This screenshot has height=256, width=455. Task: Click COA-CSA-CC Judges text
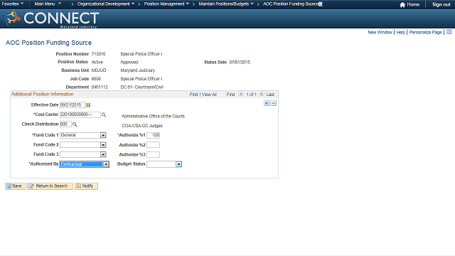click(142, 126)
